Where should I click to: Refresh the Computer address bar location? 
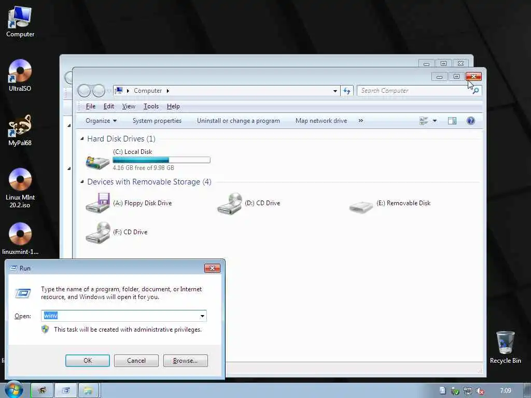[x=347, y=91]
